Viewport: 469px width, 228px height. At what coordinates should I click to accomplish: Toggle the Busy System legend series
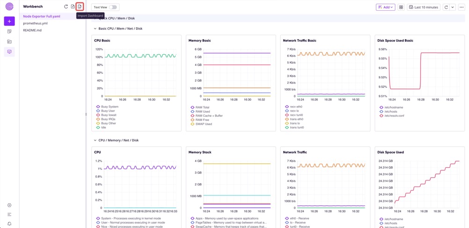click(110, 107)
